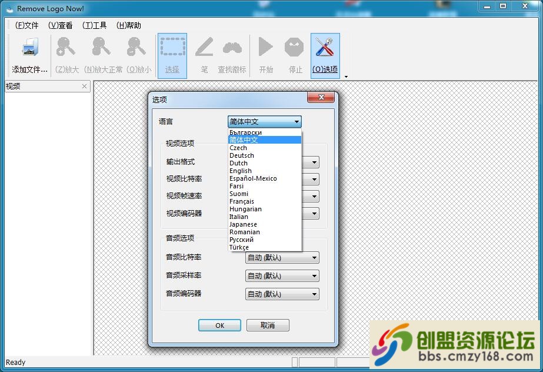Screen dimensions: 543x372
Task: Open the 文件 (File) menu
Action: click(26, 25)
